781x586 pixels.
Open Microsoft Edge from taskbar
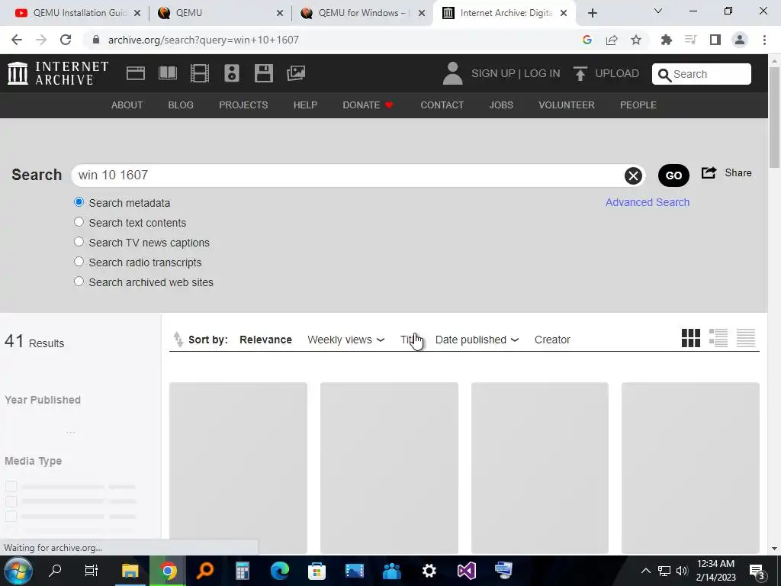(x=279, y=571)
